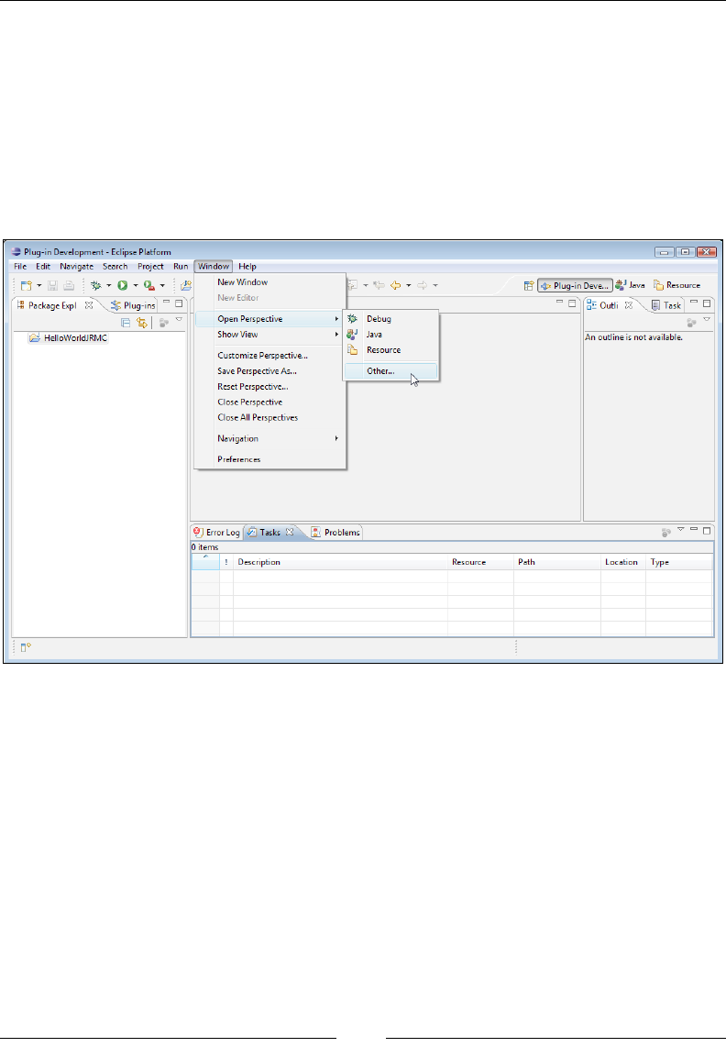Open the Forward history dropdown arrow
The image size is (726, 1047).
tap(434, 285)
